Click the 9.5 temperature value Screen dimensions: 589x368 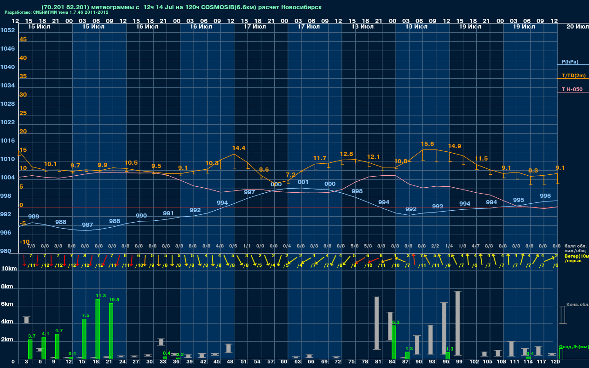point(156,166)
